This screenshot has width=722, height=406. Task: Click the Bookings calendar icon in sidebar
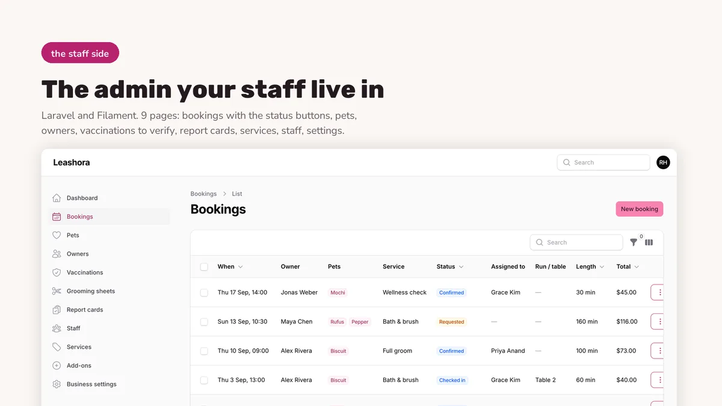click(x=57, y=217)
